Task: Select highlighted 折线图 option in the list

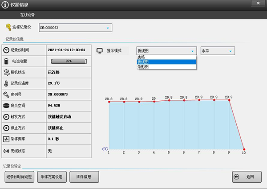Action: point(166,62)
